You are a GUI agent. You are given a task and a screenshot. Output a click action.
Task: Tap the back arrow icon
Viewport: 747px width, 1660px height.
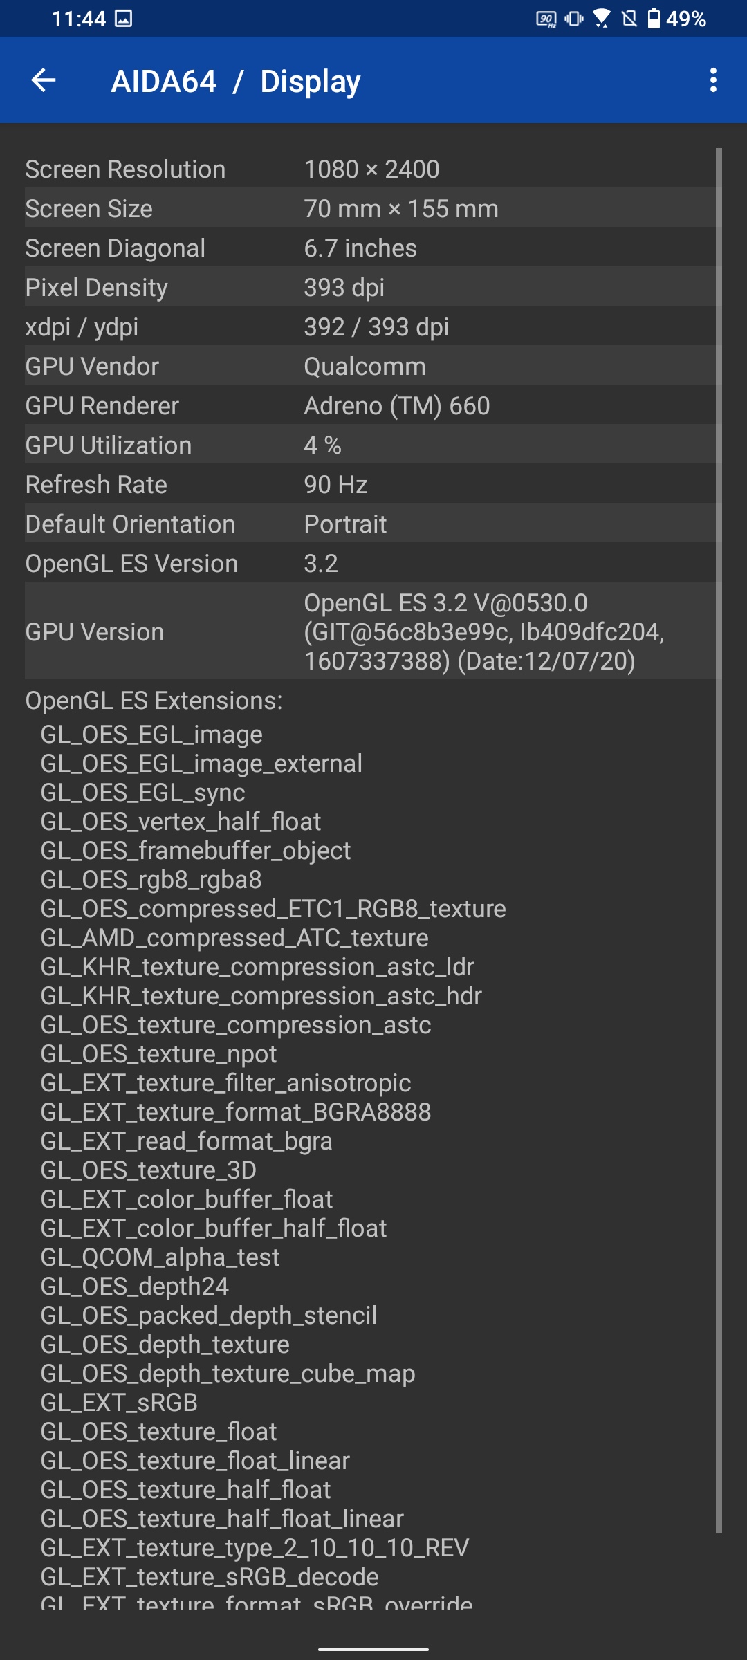[44, 80]
